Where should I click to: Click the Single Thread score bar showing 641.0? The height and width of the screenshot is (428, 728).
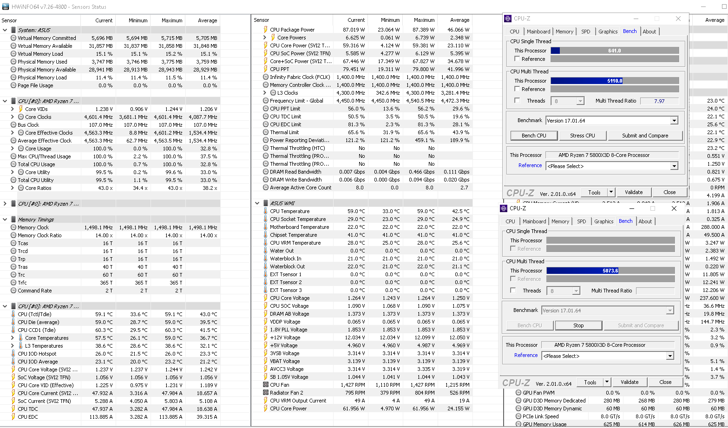pyautogui.click(x=615, y=51)
